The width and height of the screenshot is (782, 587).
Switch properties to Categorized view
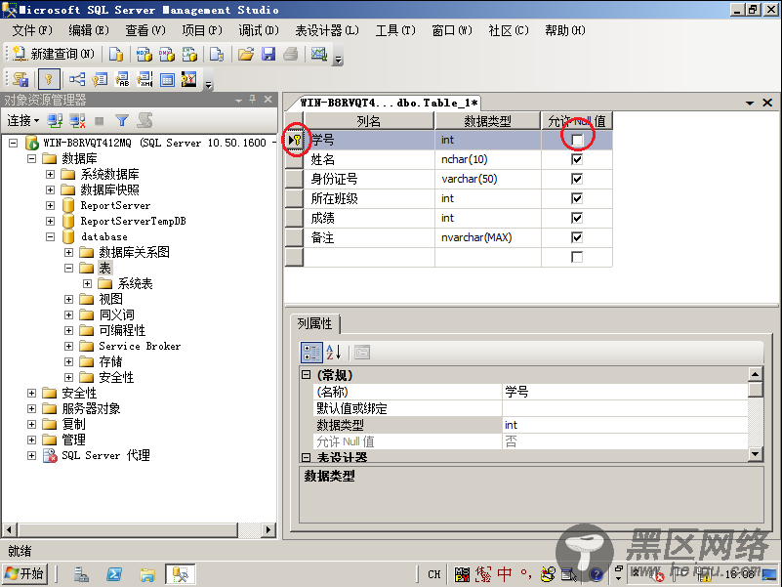[x=311, y=353]
